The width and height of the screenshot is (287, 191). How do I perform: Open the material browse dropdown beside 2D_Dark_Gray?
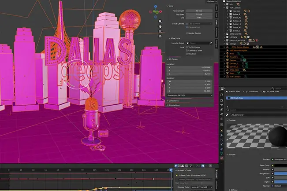click(227, 115)
